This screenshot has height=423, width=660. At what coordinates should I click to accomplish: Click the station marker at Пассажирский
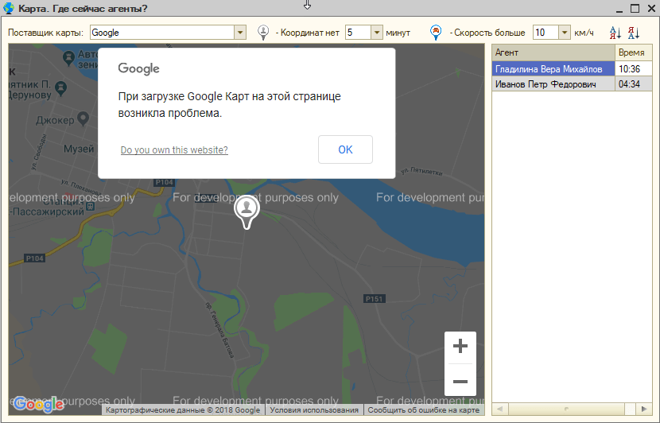coord(90,206)
